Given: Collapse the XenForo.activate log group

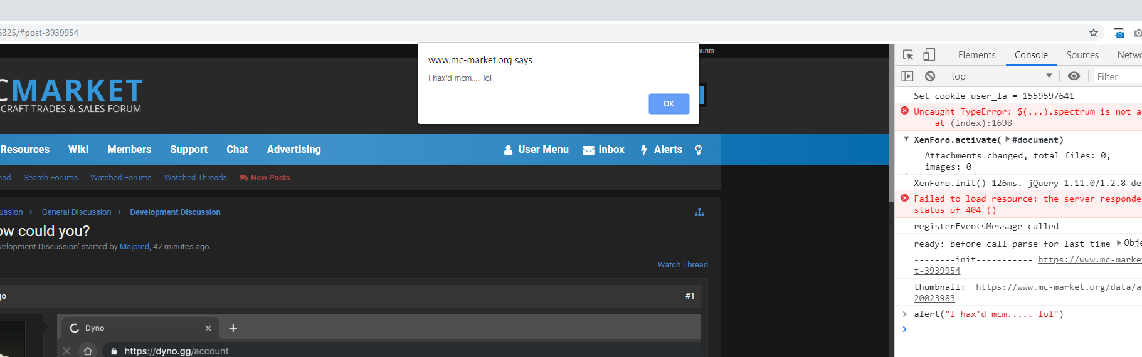Looking at the screenshot, I should tap(906, 139).
